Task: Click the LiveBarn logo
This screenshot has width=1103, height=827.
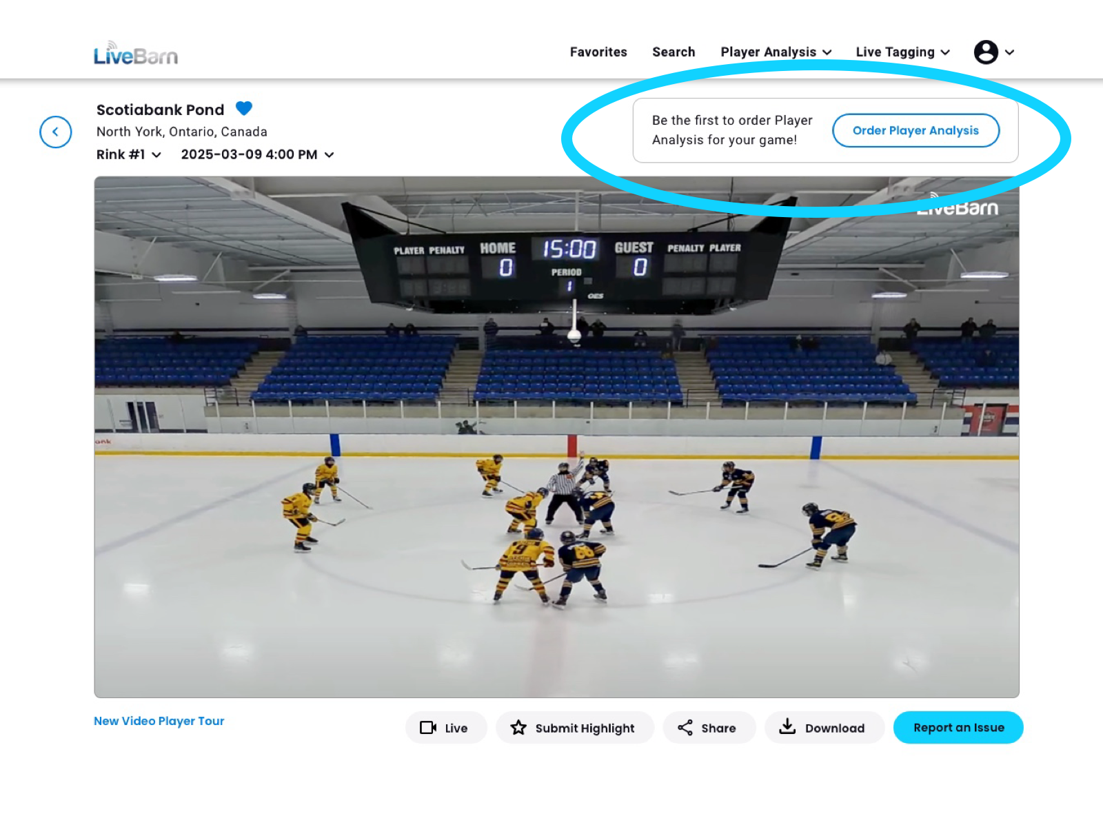Action: pyautogui.click(x=135, y=52)
